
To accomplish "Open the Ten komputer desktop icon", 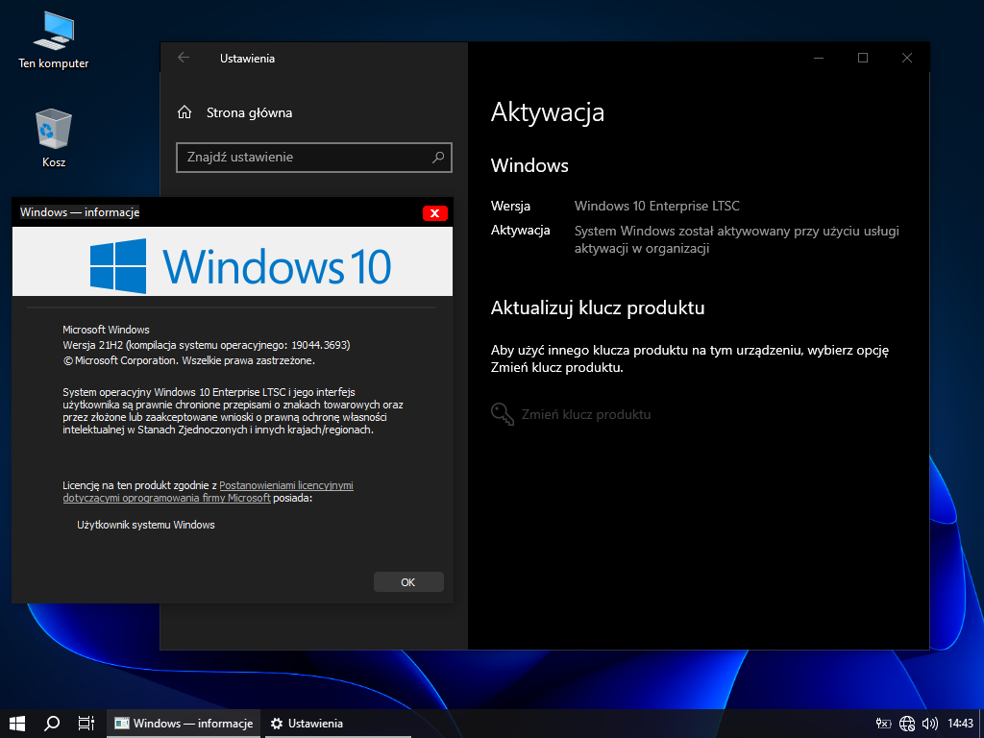I will pos(54,38).
